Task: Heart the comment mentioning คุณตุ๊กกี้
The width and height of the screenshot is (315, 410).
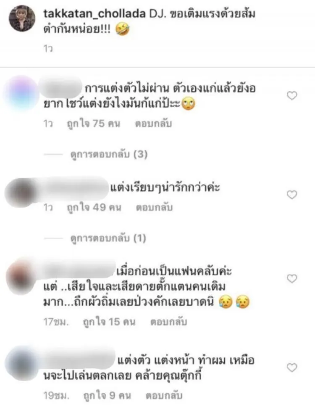Action: pos(292,368)
